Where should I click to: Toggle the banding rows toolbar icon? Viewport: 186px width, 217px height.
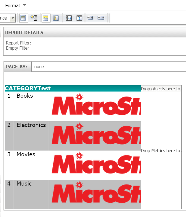point(23,18)
